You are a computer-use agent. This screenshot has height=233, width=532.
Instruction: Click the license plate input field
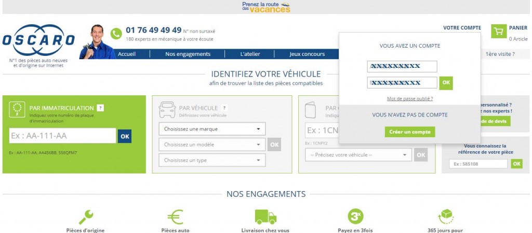click(62, 136)
